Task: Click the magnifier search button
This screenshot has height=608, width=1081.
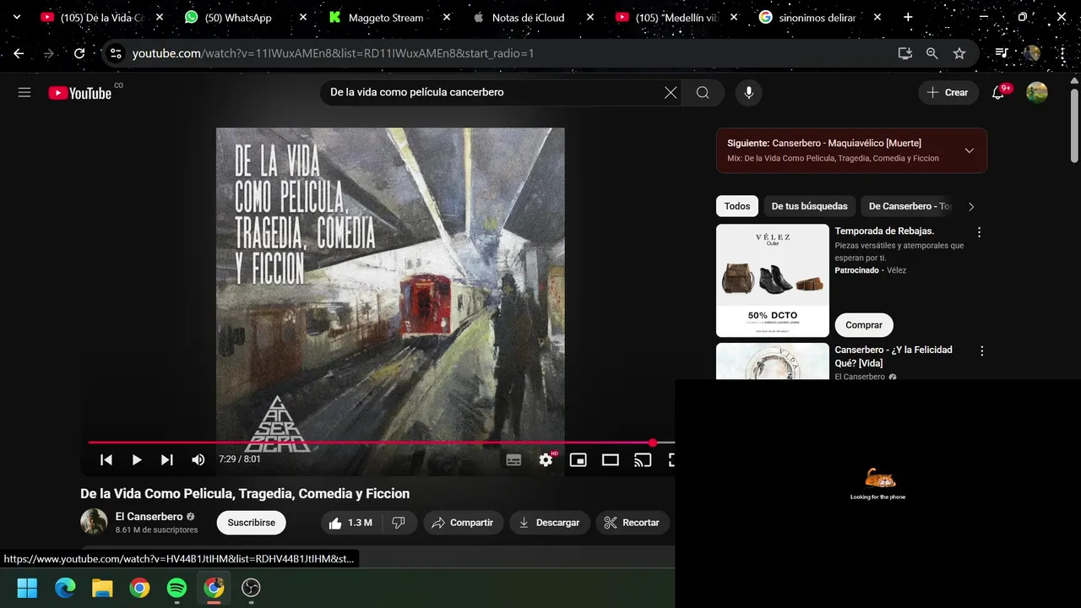Action: click(x=703, y=93)
